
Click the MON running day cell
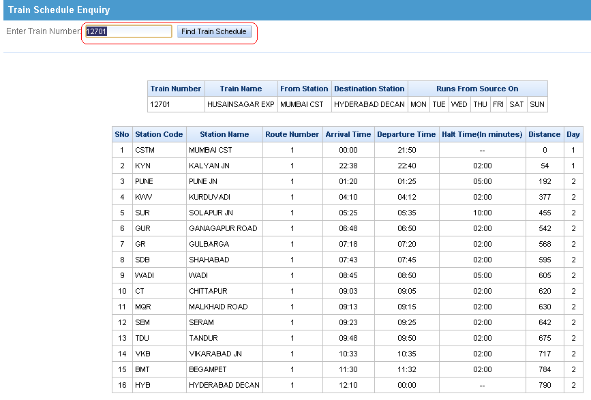pos(419,104)
